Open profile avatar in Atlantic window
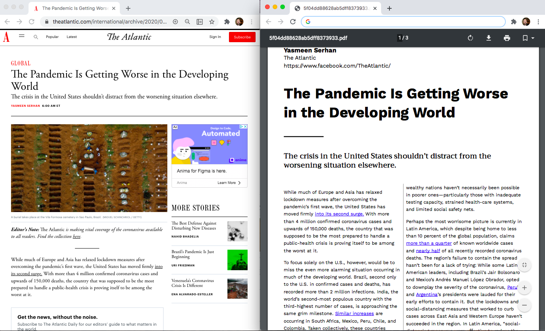The image size is (545, 331). [x=239, y=22]
